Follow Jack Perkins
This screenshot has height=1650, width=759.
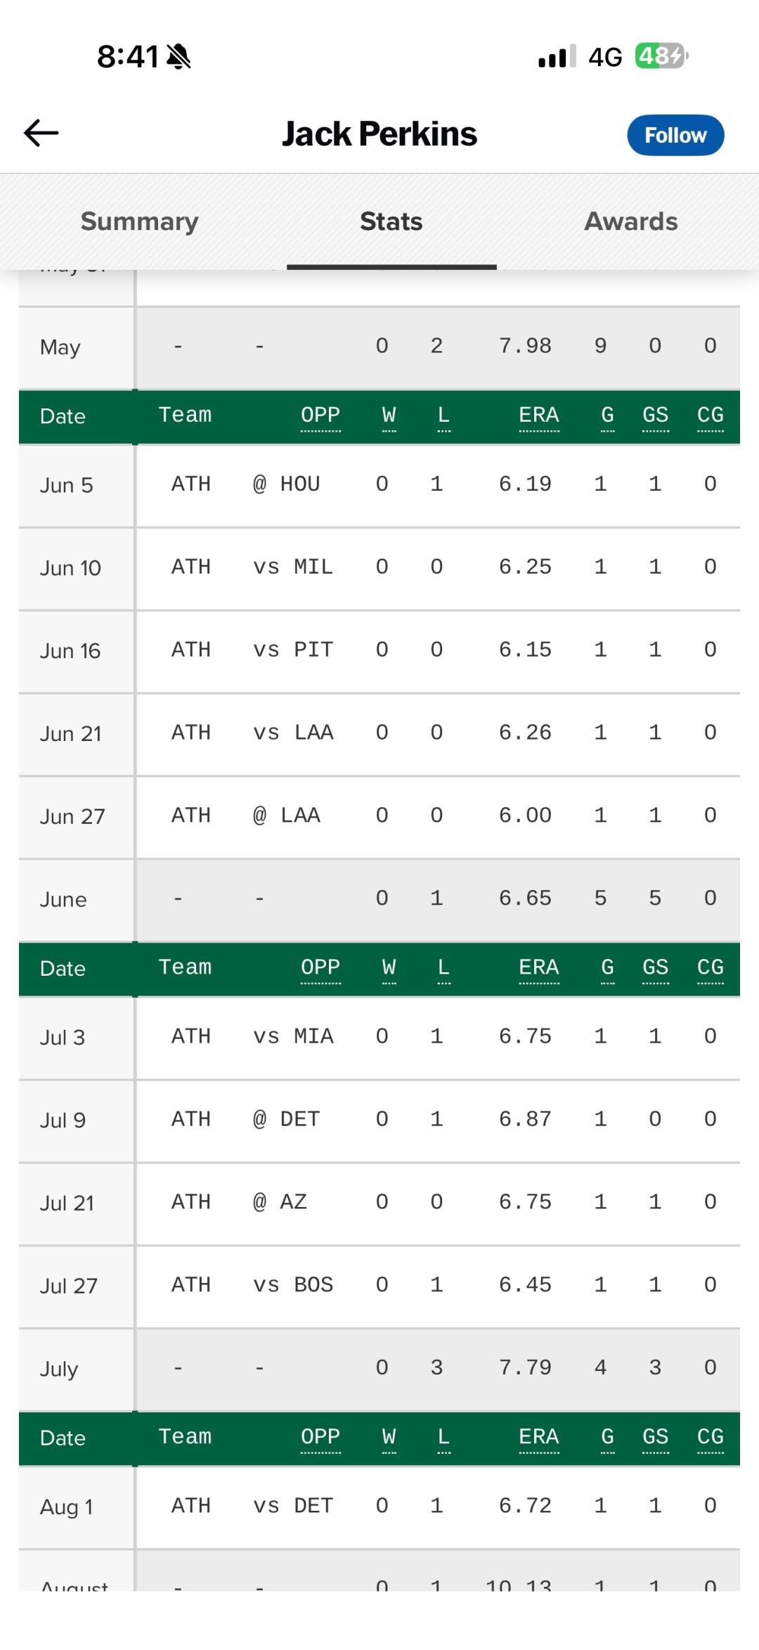675,135
